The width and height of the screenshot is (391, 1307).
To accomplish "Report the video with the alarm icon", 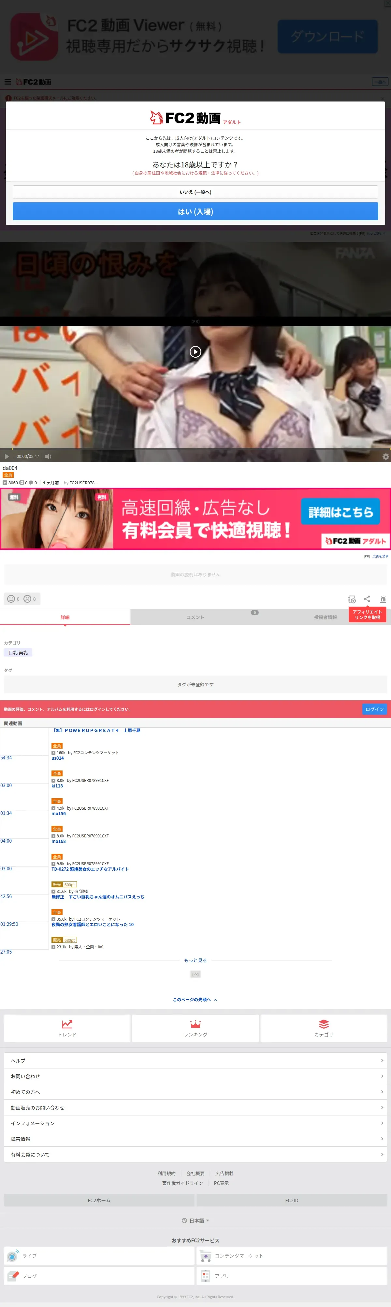I will [x=383, y=599].
